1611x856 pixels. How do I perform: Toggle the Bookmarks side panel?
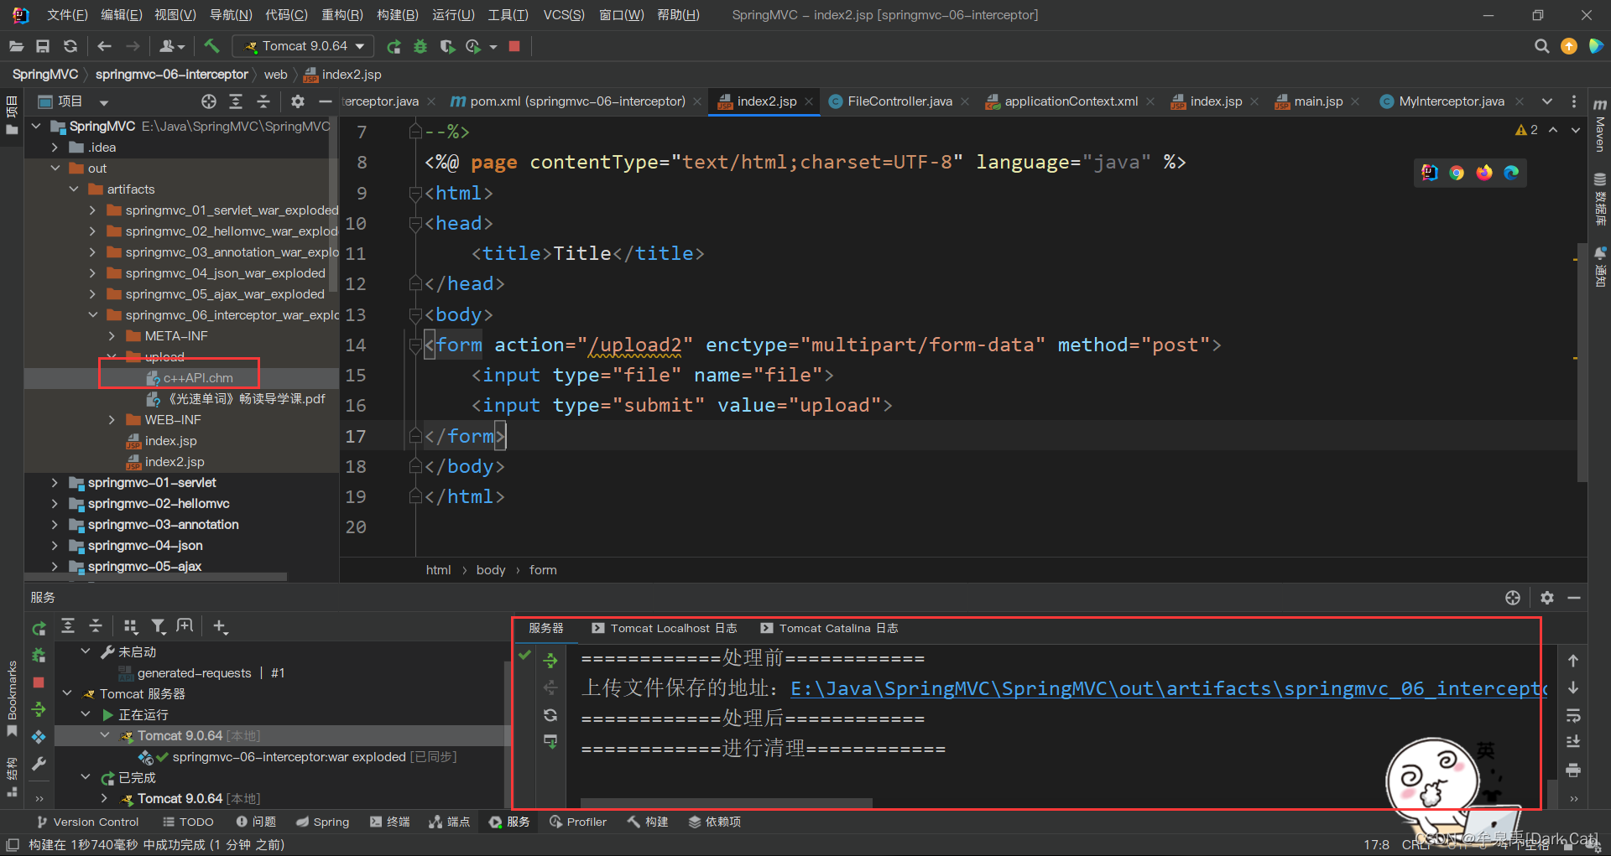point(12,698)
